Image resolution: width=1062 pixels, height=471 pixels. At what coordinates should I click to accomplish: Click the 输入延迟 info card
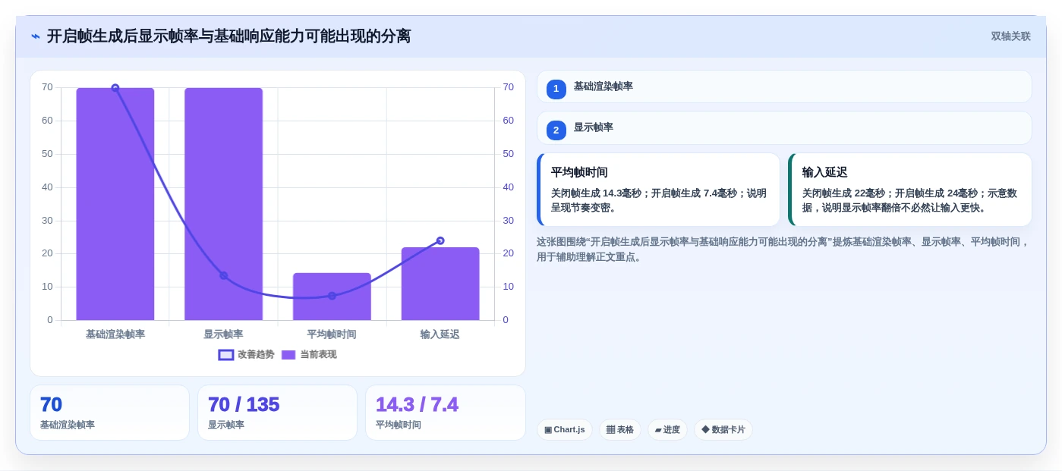click(910, 190)
